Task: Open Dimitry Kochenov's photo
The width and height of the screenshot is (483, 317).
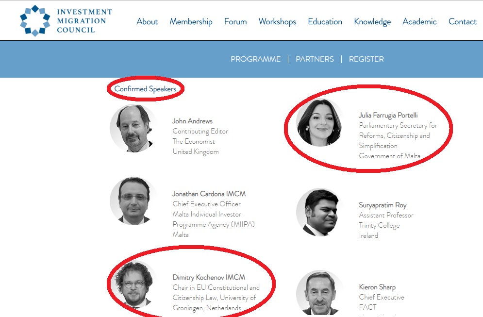Action: point(133,284)
